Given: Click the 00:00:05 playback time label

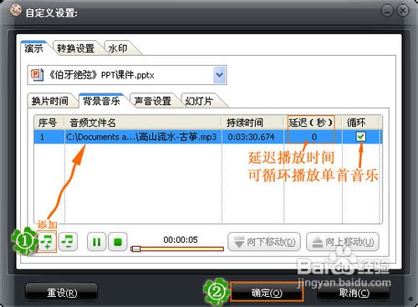Looking at the screenshot, I should [181, 239].
